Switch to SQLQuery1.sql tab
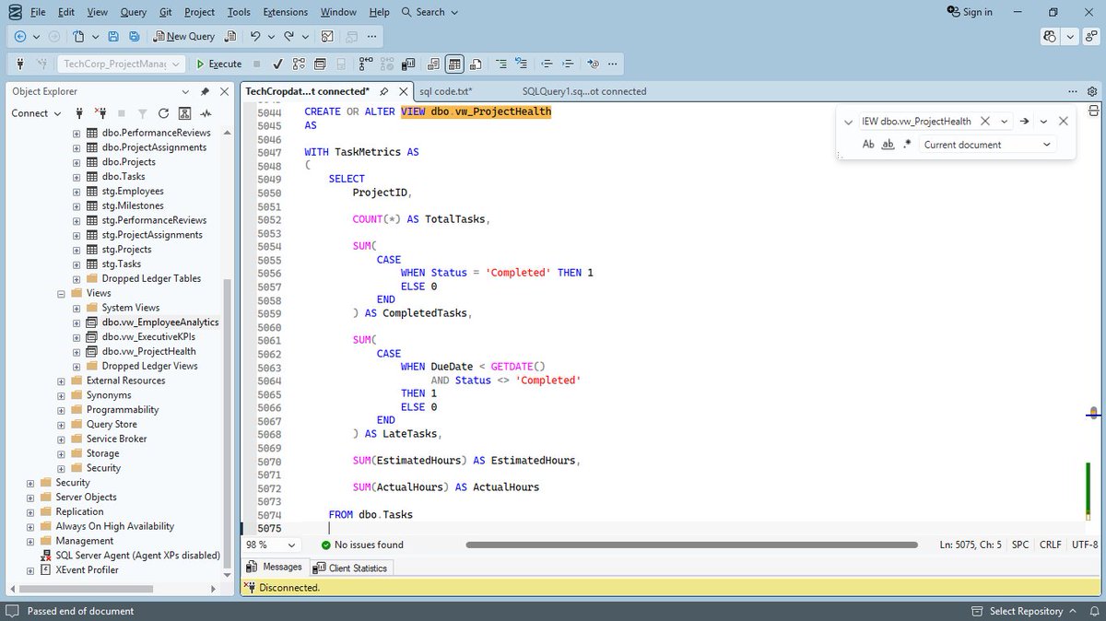Screen dimensions: 1106x621 tap(584, 91)
